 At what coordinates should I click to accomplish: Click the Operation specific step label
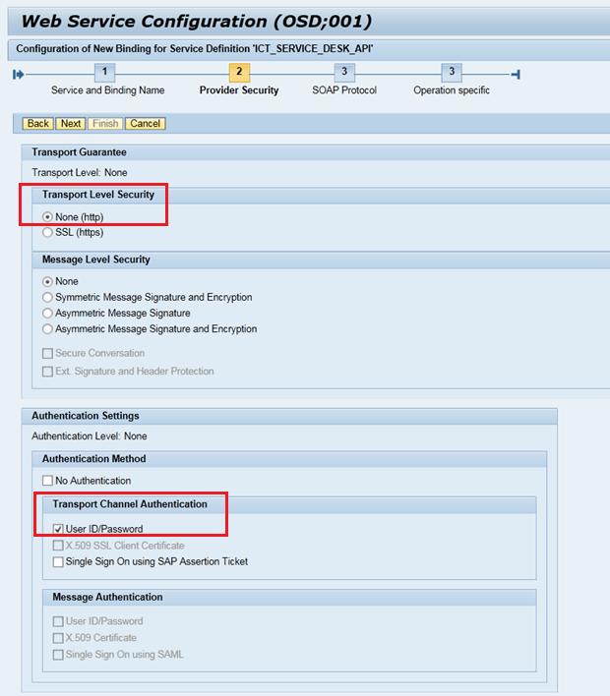[451, 90]
